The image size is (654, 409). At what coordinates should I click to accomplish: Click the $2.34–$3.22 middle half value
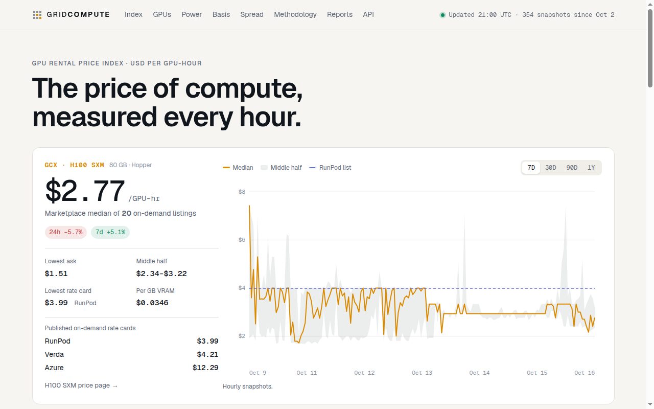(161, 274)
